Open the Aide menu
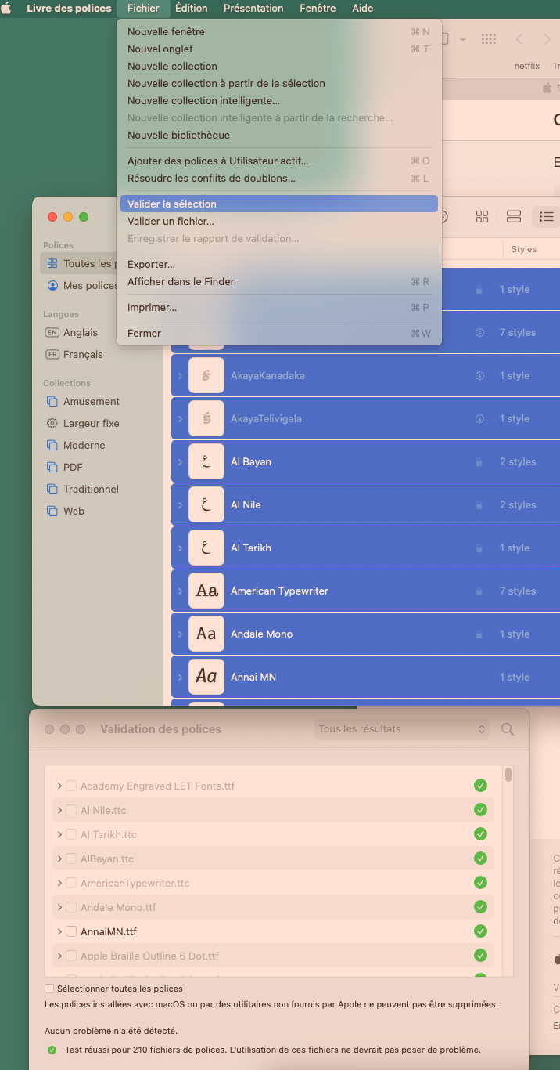This screenshot has width=560, height=1070. (x=362, y=9)
